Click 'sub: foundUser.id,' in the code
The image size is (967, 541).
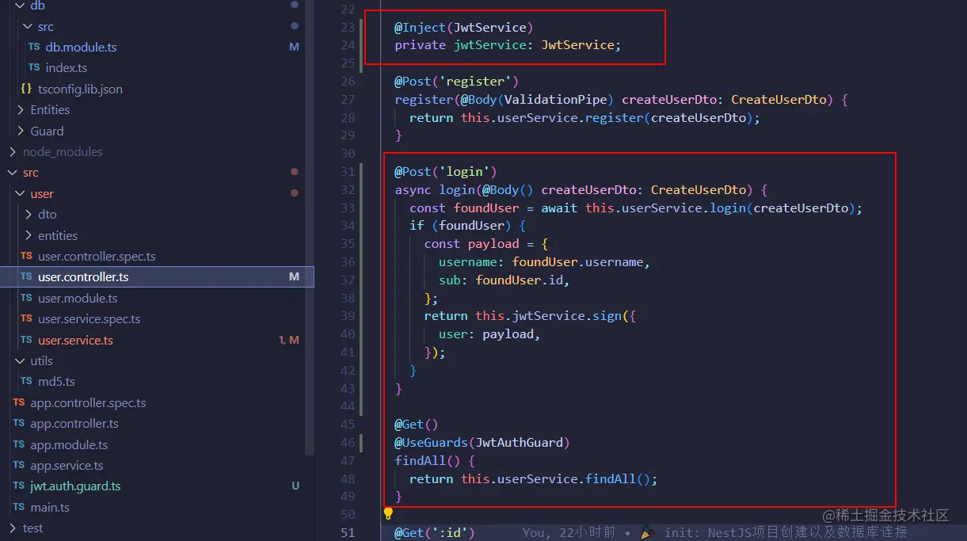coord(504,280)
